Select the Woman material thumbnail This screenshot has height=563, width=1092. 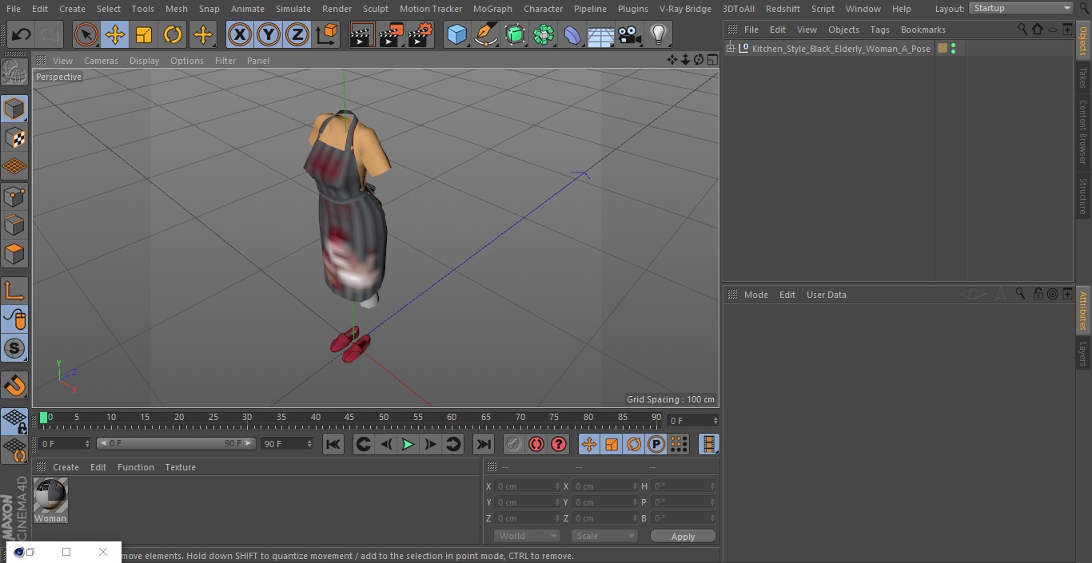tap(50, 495)
